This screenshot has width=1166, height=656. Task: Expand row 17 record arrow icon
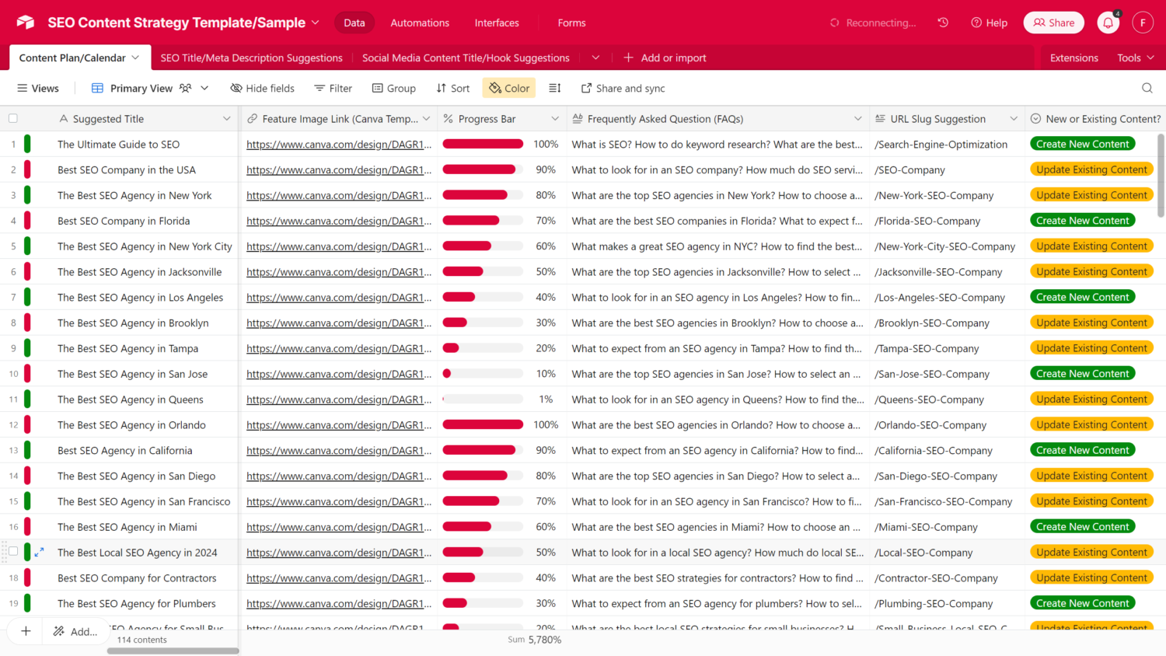[40, 552]
